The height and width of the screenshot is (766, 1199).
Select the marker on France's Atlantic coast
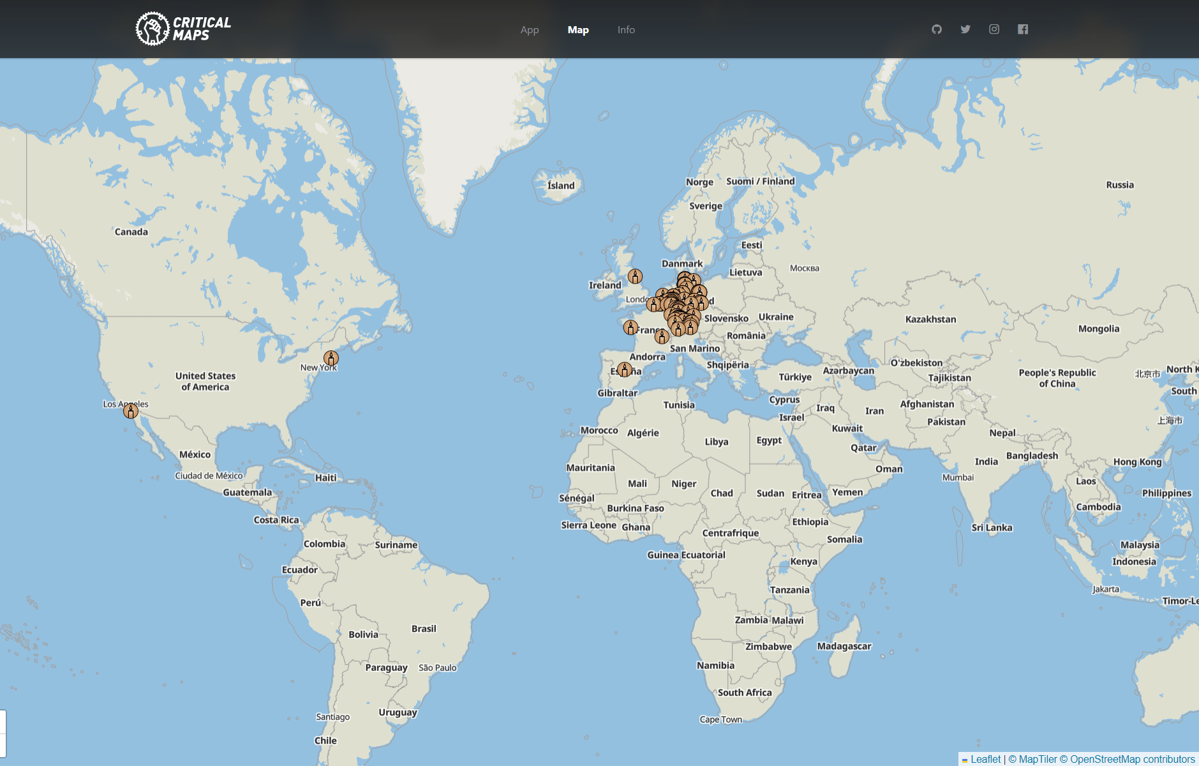coord(630,327)
